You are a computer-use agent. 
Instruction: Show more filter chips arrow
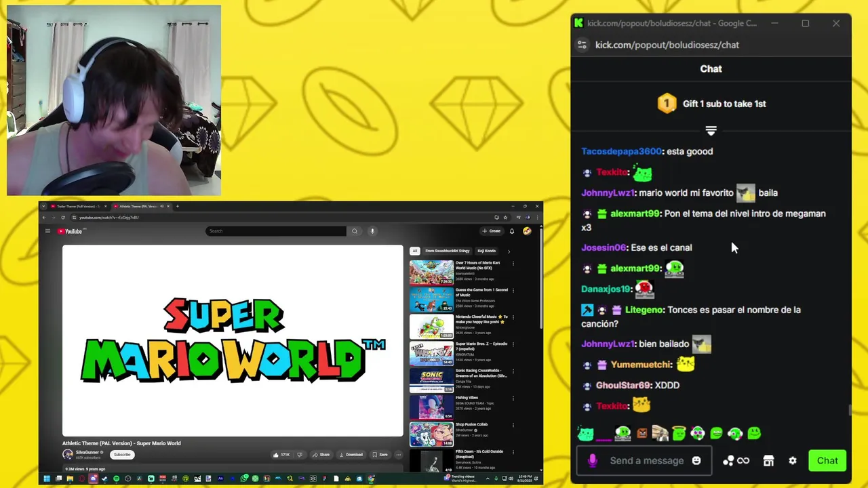coord(509,251)
